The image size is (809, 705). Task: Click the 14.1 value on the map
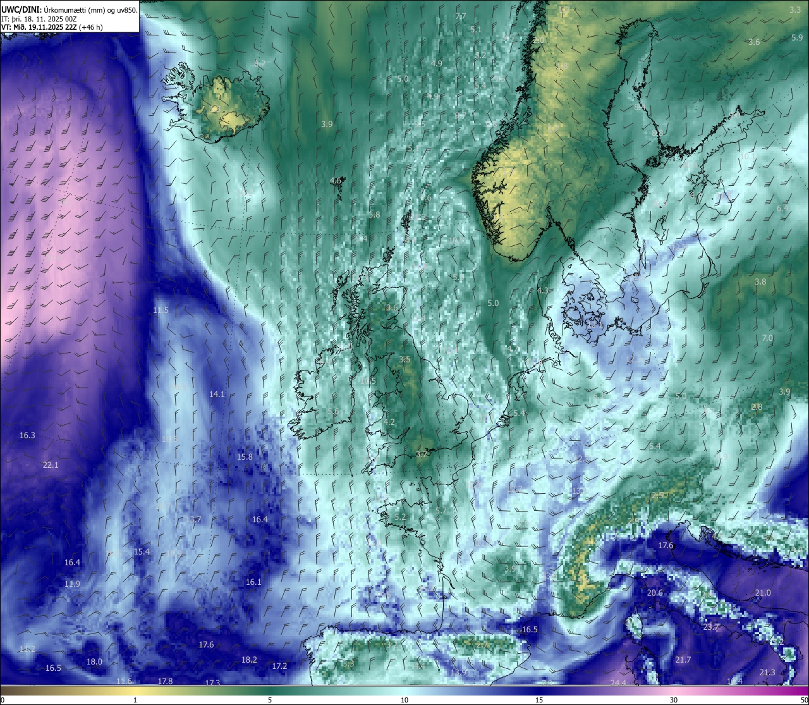coord(217,394)
